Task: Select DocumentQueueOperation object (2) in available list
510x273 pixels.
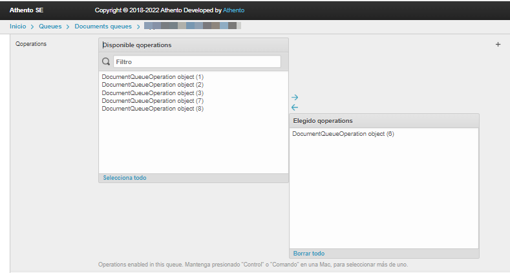Action: (153, 85)
